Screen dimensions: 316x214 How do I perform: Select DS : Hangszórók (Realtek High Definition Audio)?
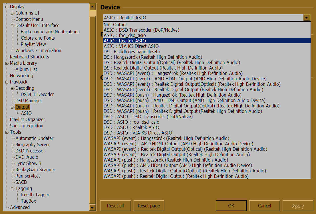tap(207, 57)
